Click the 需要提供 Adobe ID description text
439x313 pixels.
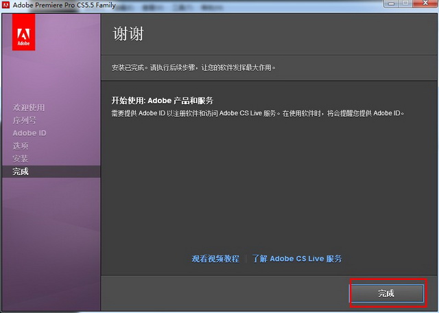coord(258,113)
